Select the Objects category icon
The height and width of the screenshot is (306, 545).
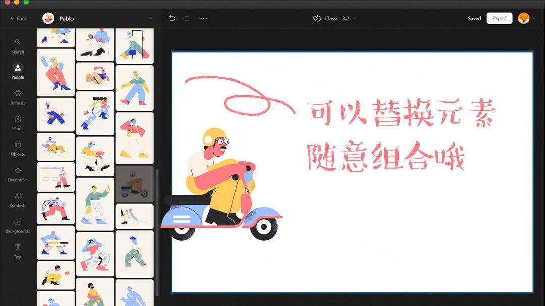click(x=17, y=147)
